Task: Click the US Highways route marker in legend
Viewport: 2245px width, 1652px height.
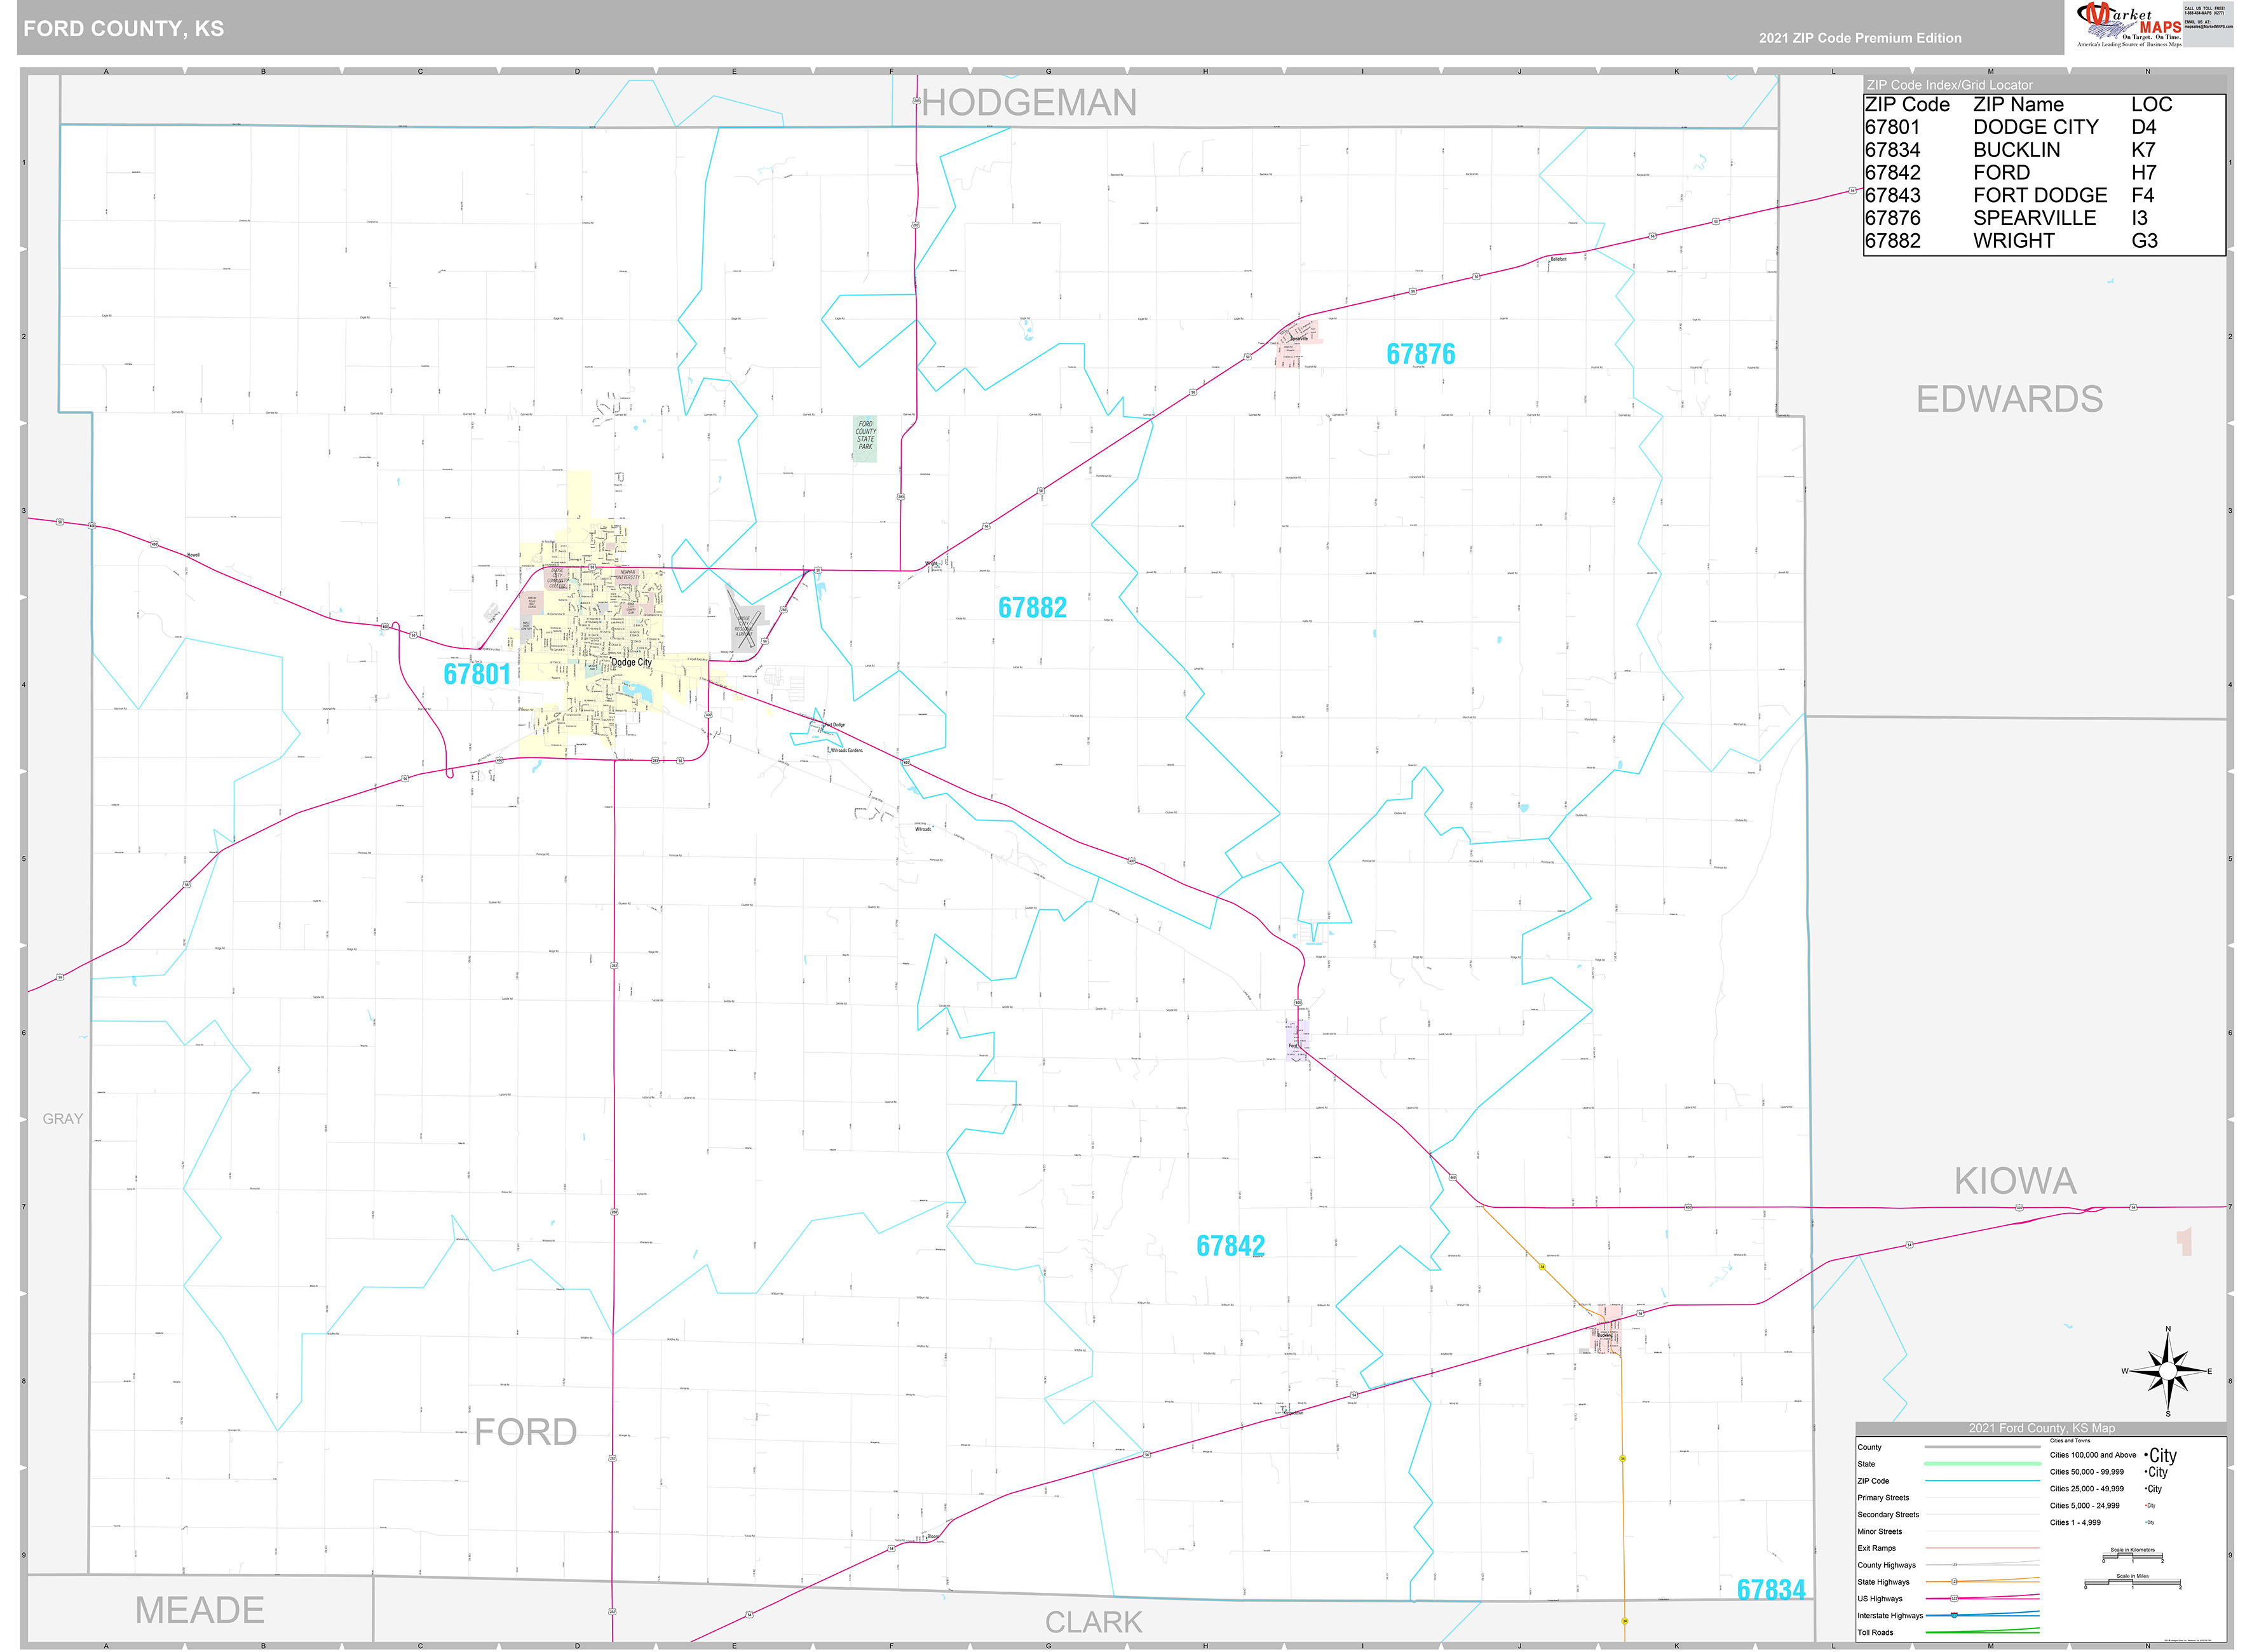Action: (x=1954, y=1598)
